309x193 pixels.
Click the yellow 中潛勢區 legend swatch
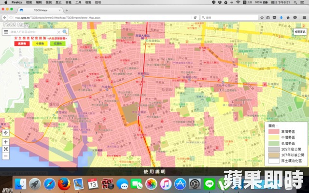[x=274, y=138]
